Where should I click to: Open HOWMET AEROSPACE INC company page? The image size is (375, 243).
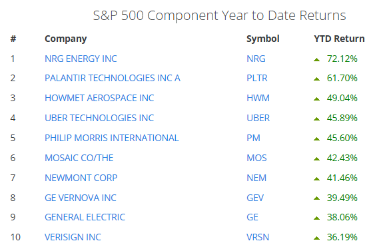point(99,98)
